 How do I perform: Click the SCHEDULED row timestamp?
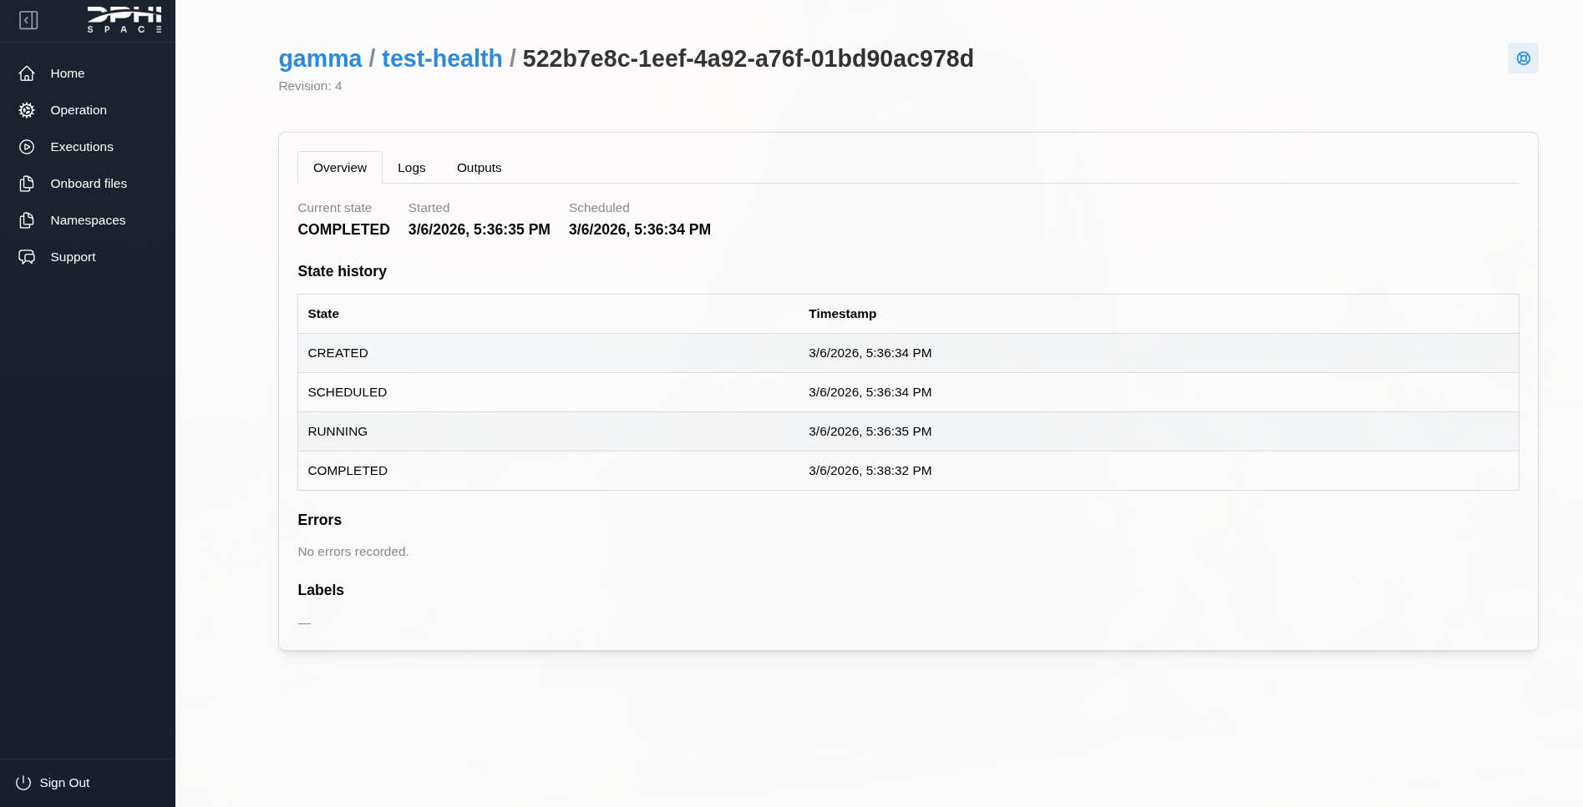(870, 392)
